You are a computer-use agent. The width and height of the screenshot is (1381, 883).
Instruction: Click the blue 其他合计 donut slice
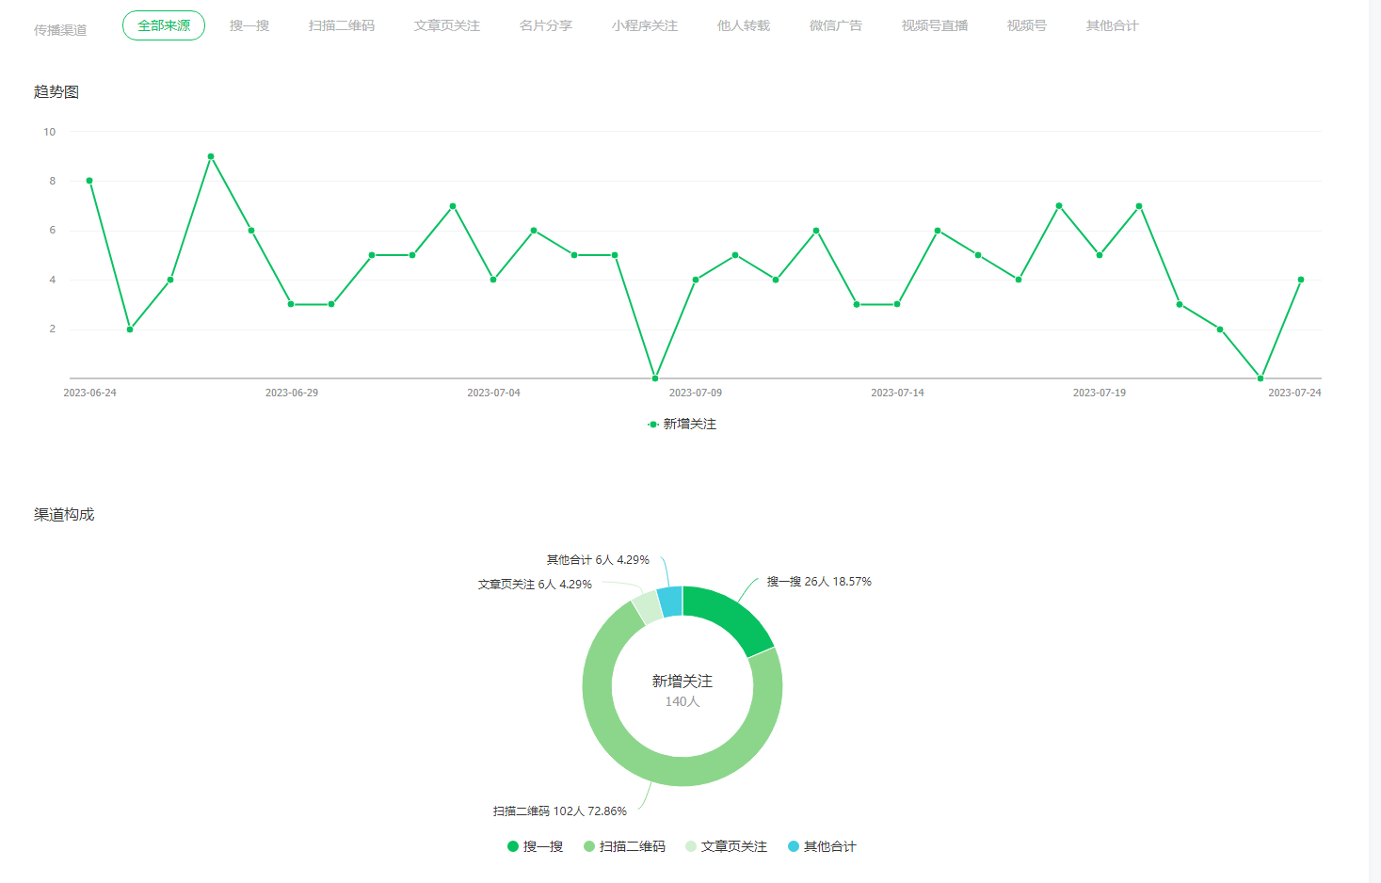[x=670, y=602]
